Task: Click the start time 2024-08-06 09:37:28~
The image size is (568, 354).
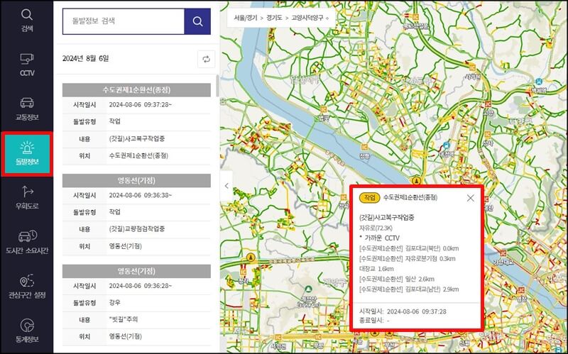Action: [140, 104]
